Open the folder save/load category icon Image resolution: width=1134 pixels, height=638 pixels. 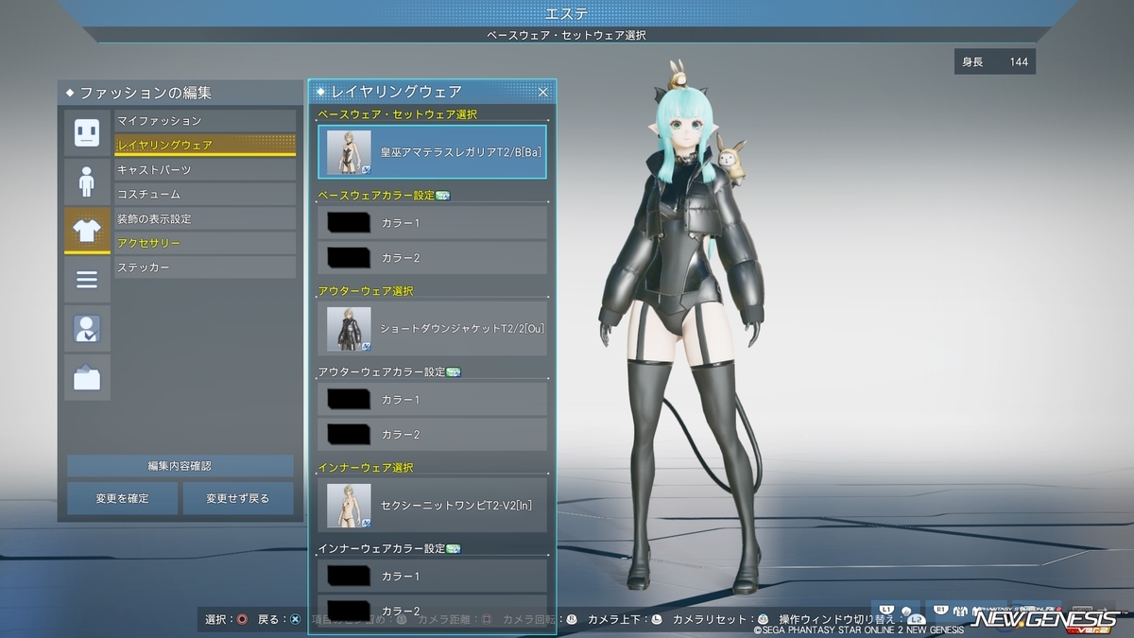[x=87, y=377]
